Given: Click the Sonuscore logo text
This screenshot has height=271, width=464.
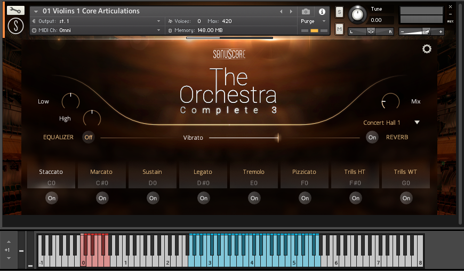Looking at the screenshot, I should [x=229, y=54].
